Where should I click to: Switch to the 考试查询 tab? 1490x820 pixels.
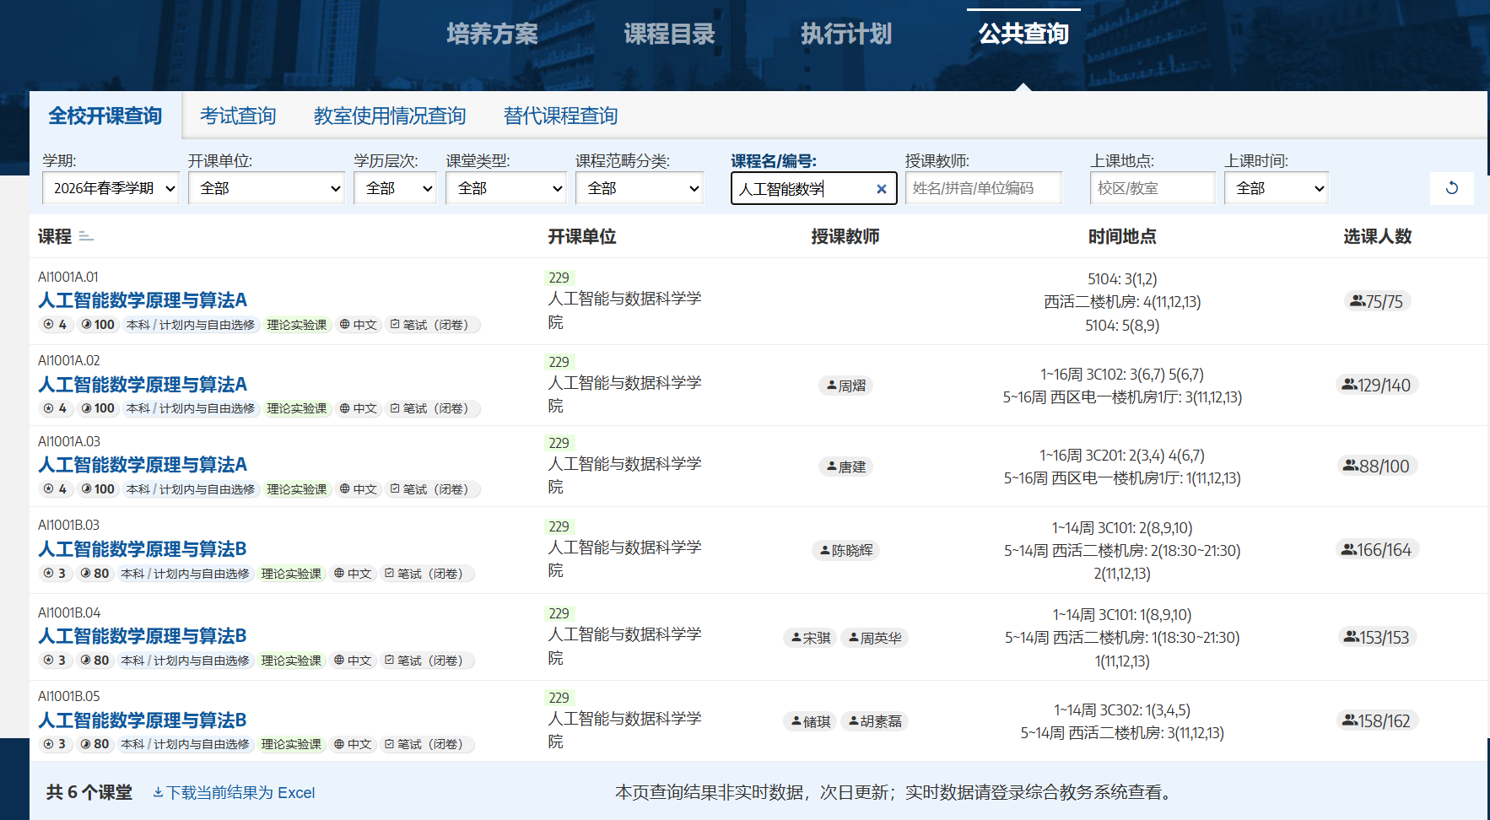coord(238,116)
